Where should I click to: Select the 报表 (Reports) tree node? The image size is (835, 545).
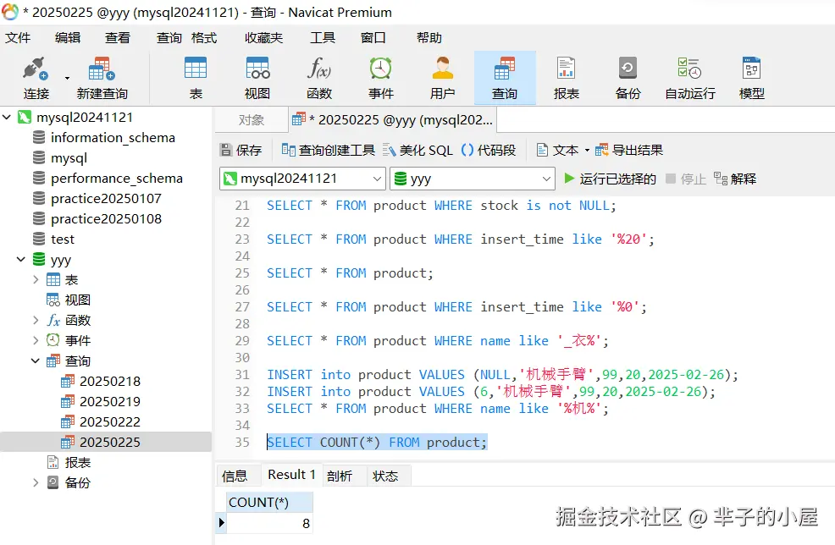tap(77, 463)
